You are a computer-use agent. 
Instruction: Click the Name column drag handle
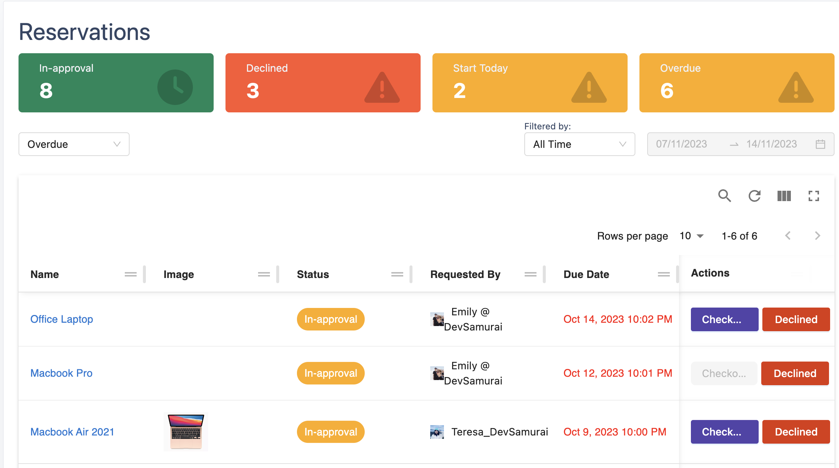[130, 274]
